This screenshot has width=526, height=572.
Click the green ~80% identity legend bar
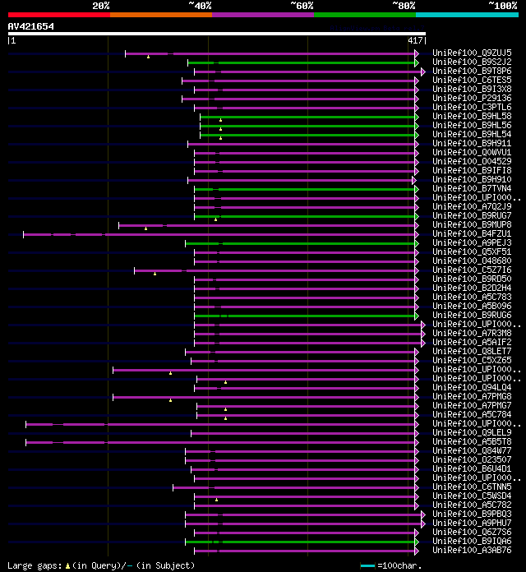365,15
